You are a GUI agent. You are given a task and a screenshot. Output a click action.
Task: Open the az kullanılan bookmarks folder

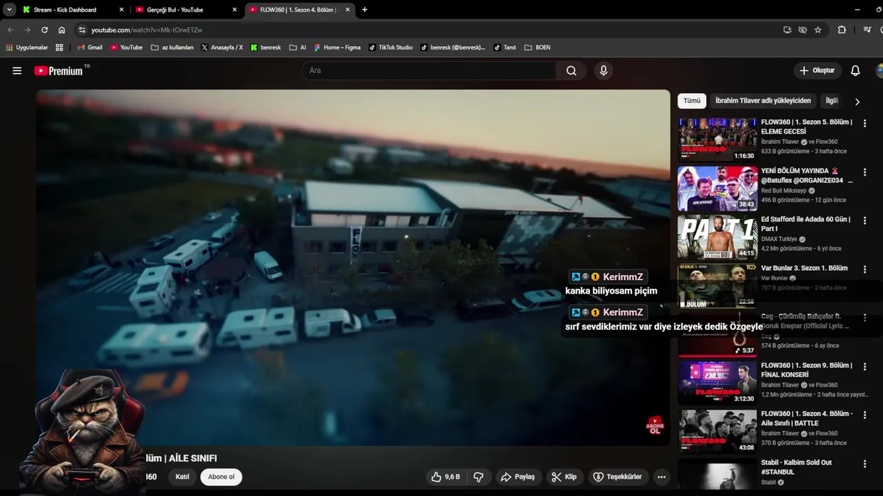coord(172,48)
